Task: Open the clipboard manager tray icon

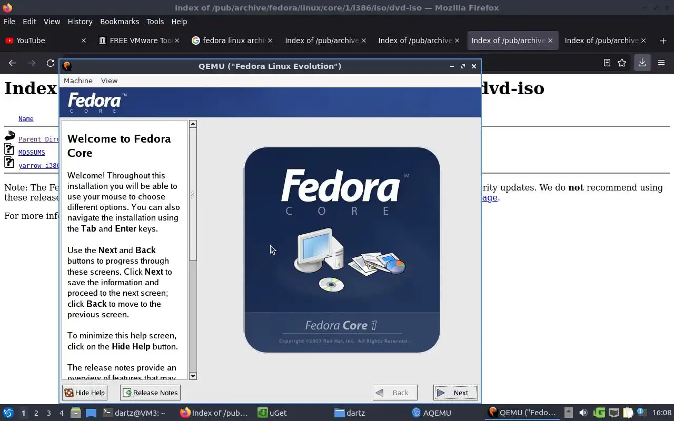Action: point(628,413)
